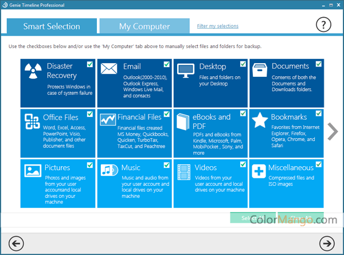
Task: Click the Miscellaneous plus icon
Action: (259, 171)
